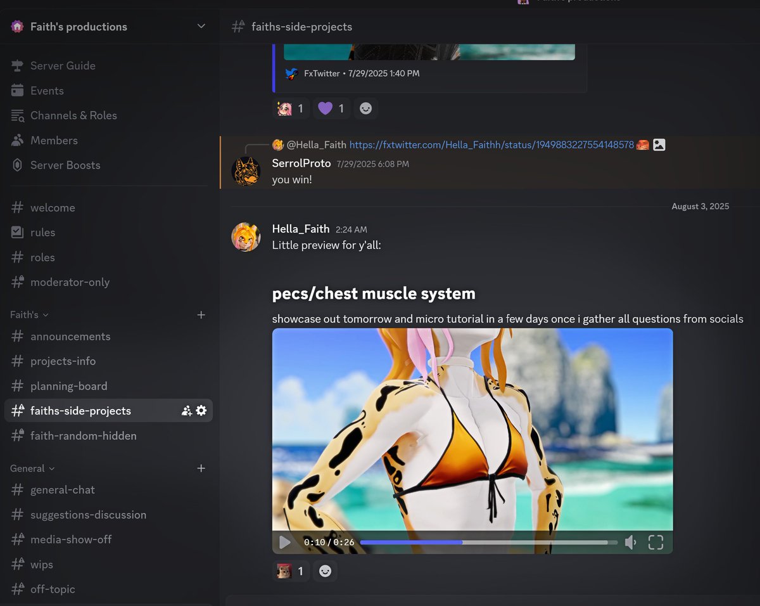Play the video preview

285,542
